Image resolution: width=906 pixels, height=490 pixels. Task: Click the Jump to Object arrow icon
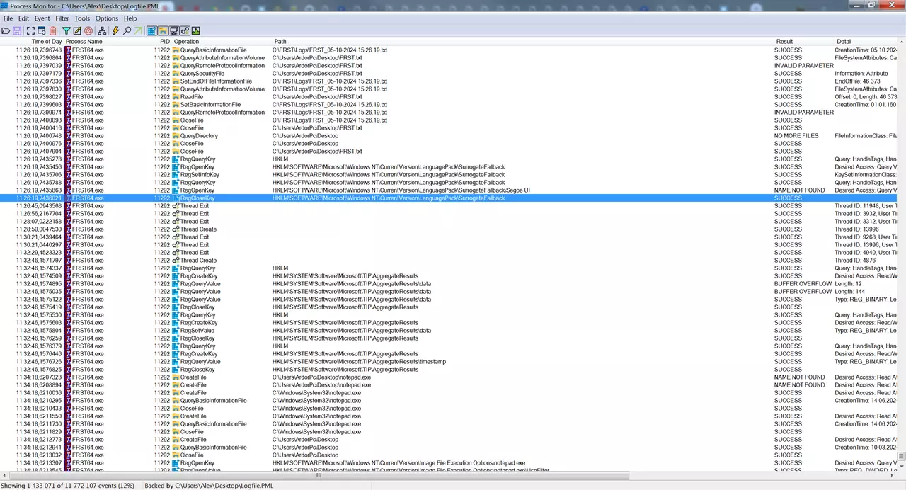click(x=138, y=31)
